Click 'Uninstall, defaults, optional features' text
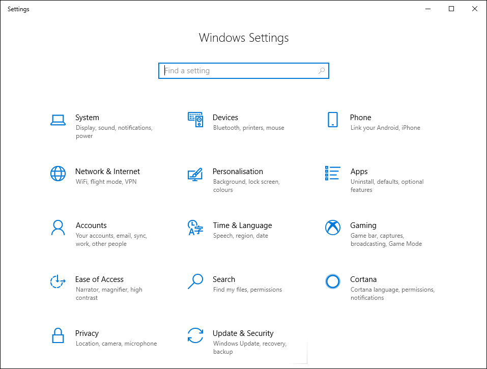Screen dimensions: 487x369 [387, 186]
